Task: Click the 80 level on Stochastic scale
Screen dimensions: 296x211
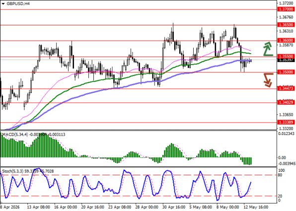Action: 280,175
